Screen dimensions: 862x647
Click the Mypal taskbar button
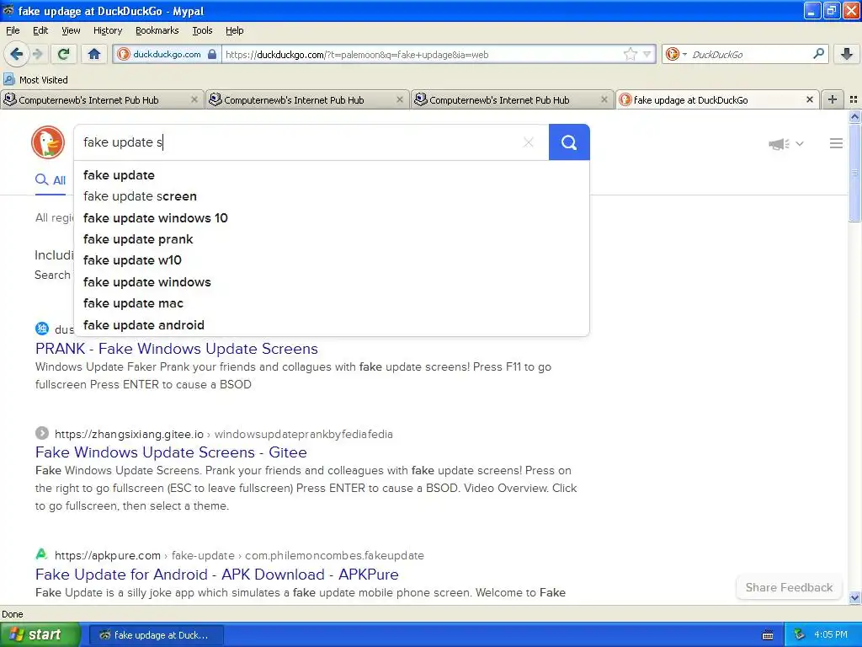156,635
